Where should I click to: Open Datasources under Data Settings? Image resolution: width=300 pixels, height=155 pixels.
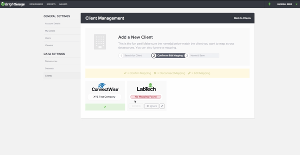point(51,61)
